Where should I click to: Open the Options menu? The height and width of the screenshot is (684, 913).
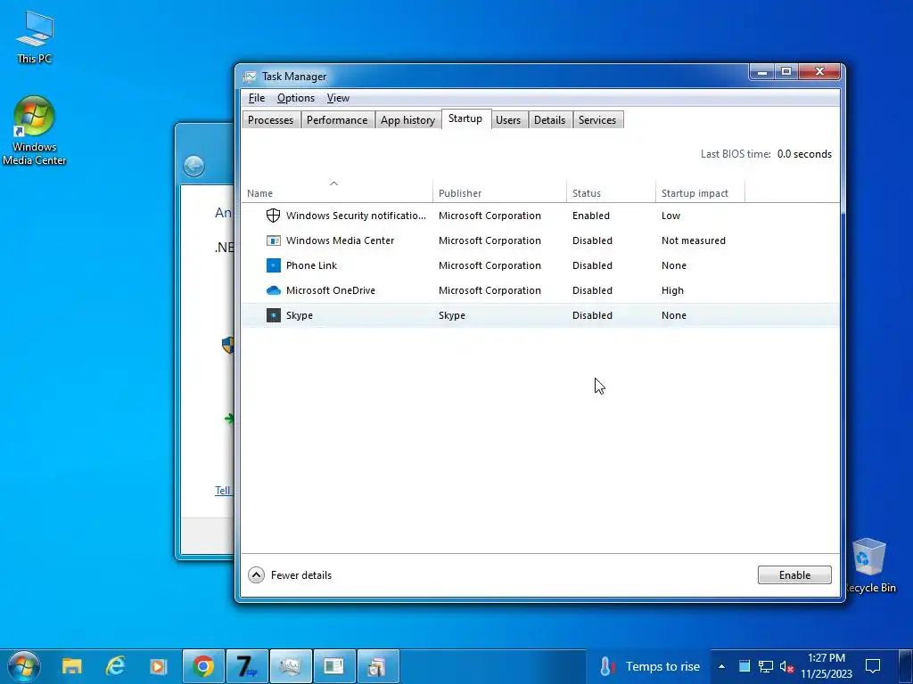(x=296, y=98)
